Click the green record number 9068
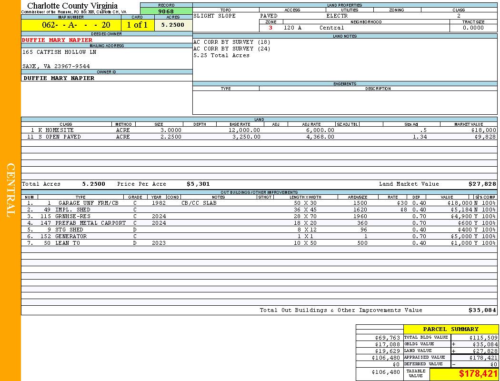This screenshot has width=500, height=381. coord(166,11)
